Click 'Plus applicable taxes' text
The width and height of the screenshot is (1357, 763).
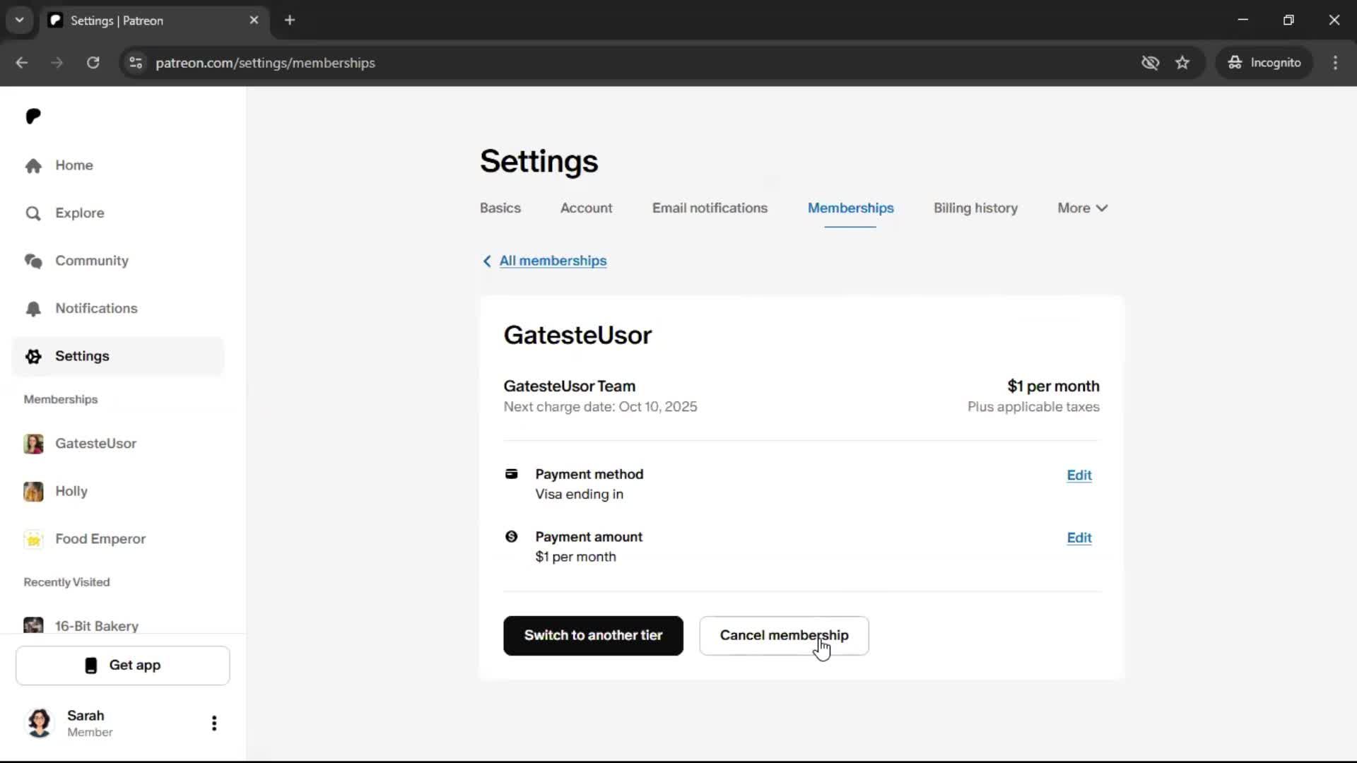[1033, 407]
